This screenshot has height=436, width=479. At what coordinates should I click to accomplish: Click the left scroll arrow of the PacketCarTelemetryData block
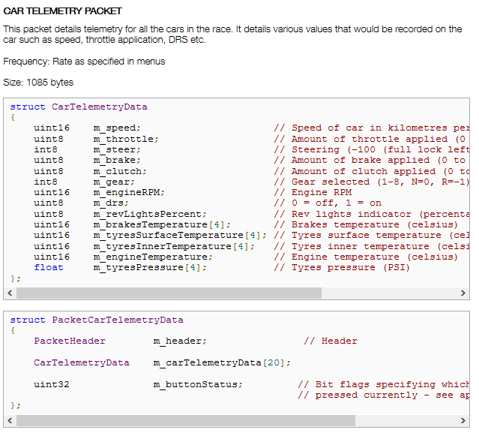(10, 420)
